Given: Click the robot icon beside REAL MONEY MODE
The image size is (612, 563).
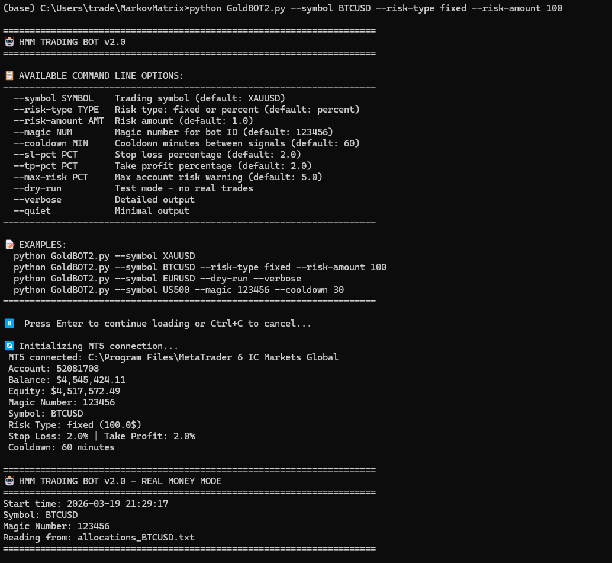Looking at the screenshot, I should (9, 481).
